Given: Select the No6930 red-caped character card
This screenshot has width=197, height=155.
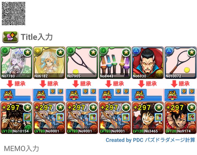Looking at the screenshot, I should [x=148, y=63].
